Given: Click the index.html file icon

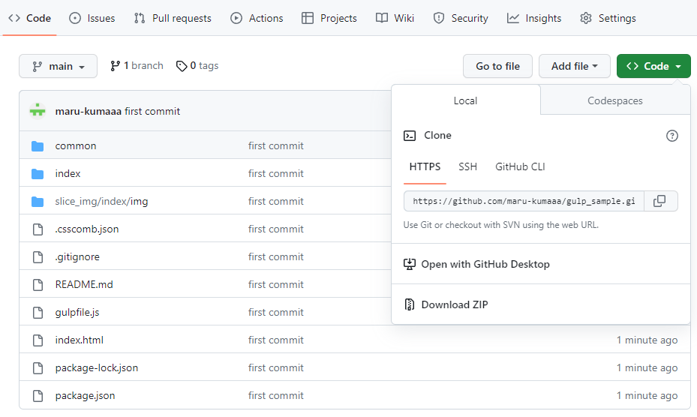Looking at the screenshot, I should click(38, 340).
